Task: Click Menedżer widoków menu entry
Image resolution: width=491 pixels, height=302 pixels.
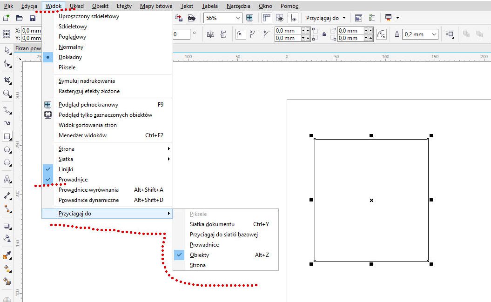Action: [x=82, y=135]
